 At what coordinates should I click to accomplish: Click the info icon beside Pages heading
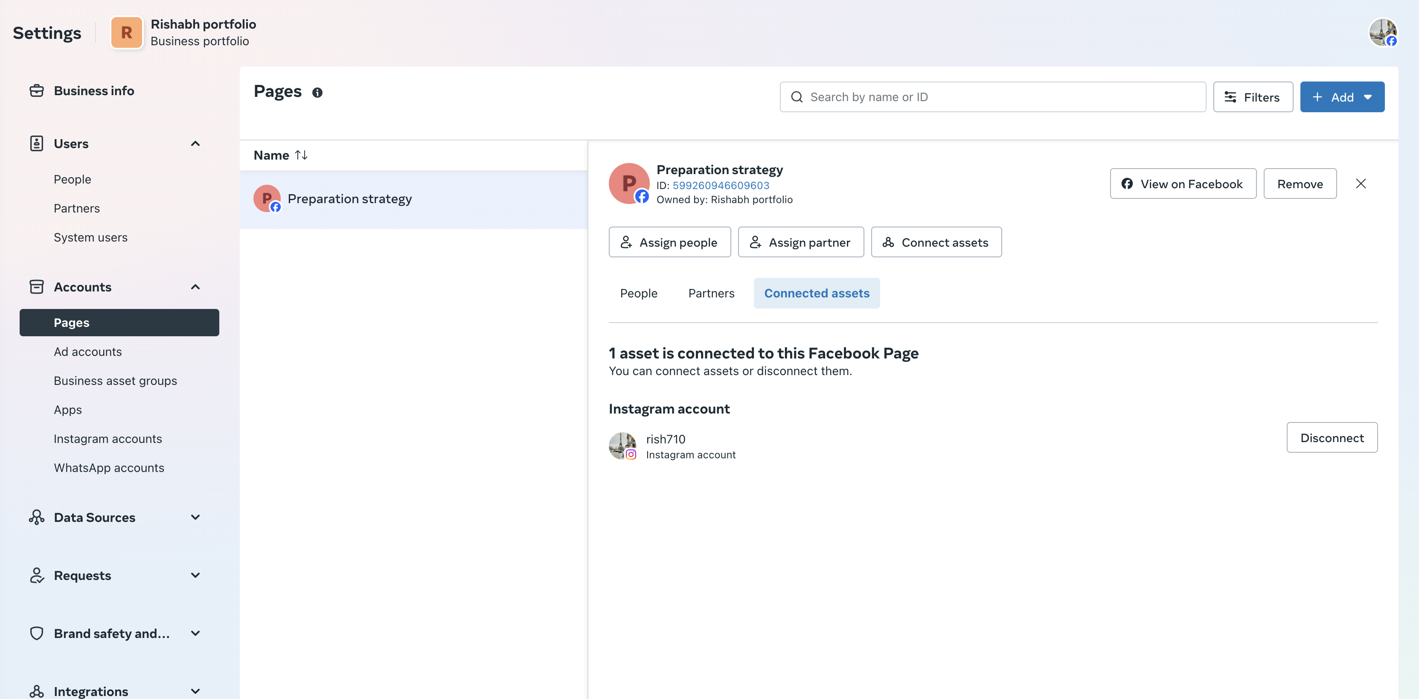tap(317, 93)
